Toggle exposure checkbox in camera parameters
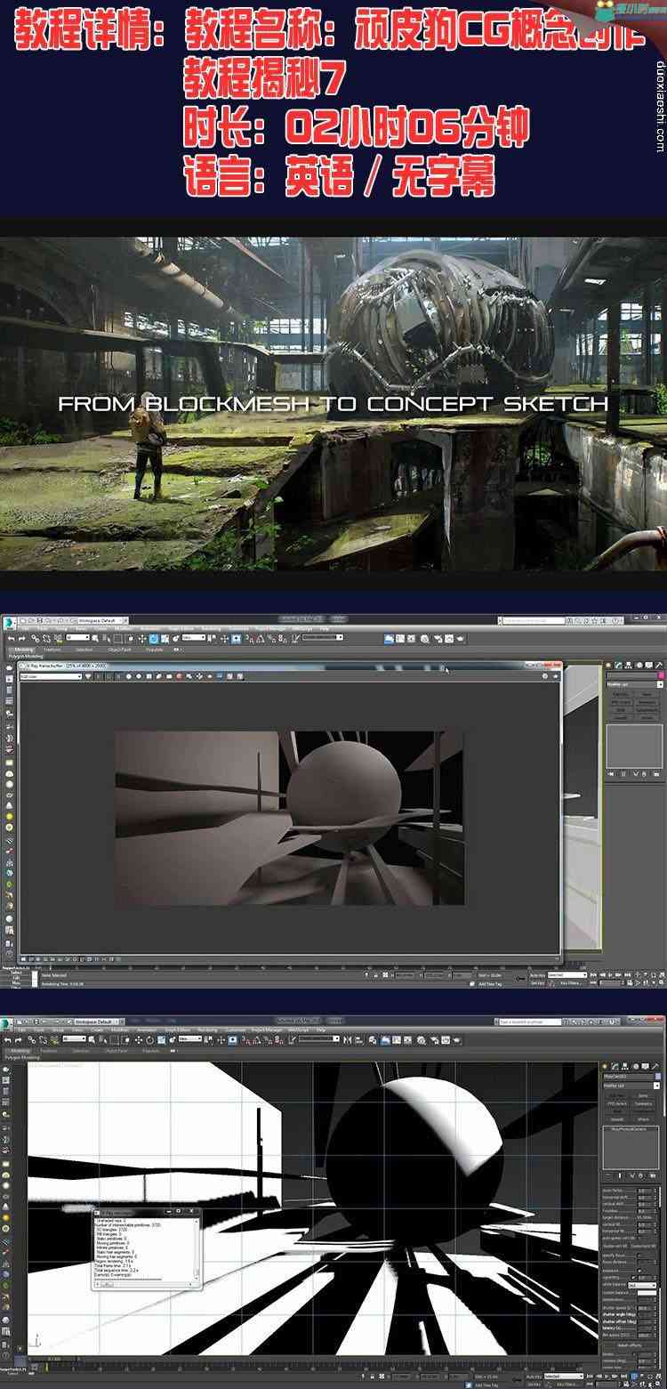The image size is (667, 1389). pyautogui.click(x=639, y=1271)
